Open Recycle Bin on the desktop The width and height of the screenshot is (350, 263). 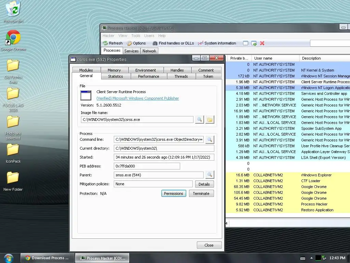(x=13, y=12)
